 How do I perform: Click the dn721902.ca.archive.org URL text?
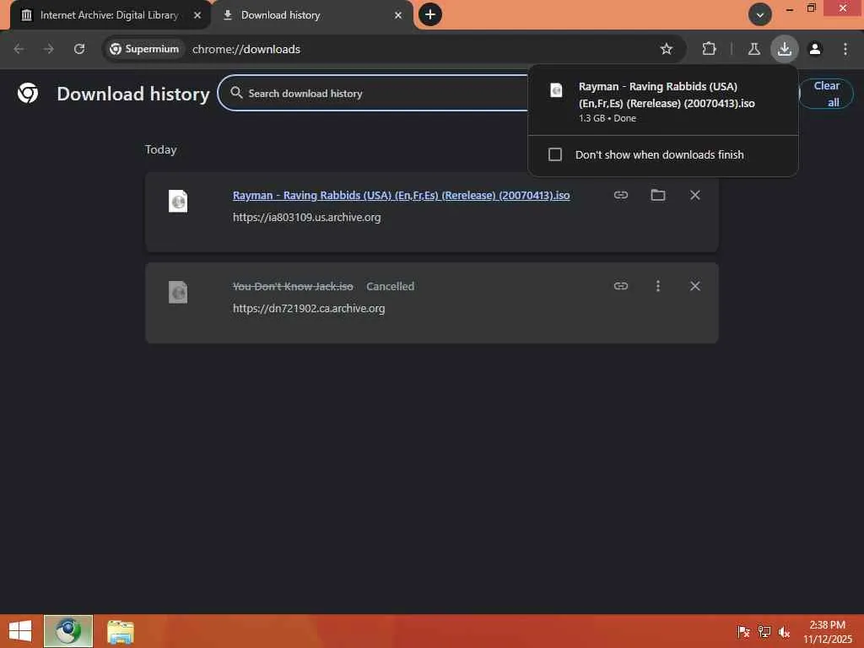click(x=309, y=308)
